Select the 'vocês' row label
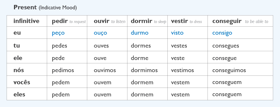The image size is (280, 107). [22, 82]
